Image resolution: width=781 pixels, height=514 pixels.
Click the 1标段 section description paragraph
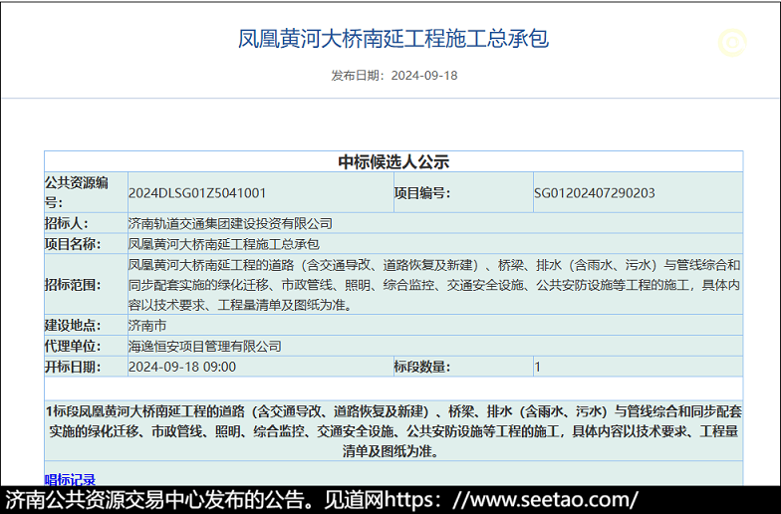pos(392,430)
